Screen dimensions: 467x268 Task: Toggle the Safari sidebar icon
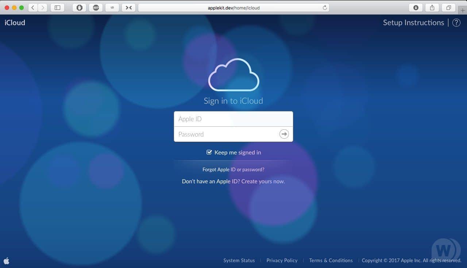point(57,7)
